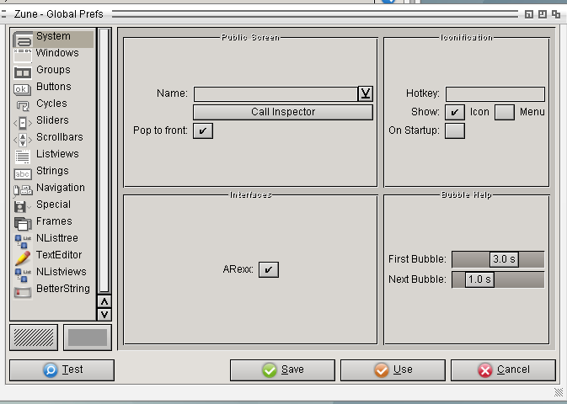567x404 pixels.
Task: Adjust the First Bubble delay slider
Action: pyautogui.click(x=498, y=259)
